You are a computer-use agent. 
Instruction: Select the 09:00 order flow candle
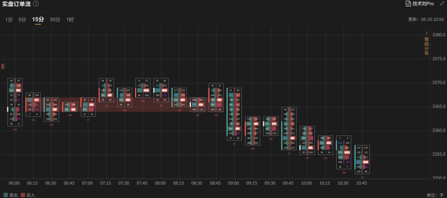[234, 114]
